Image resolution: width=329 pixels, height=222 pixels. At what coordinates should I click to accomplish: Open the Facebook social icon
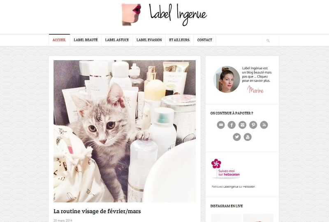click(232, 125)
